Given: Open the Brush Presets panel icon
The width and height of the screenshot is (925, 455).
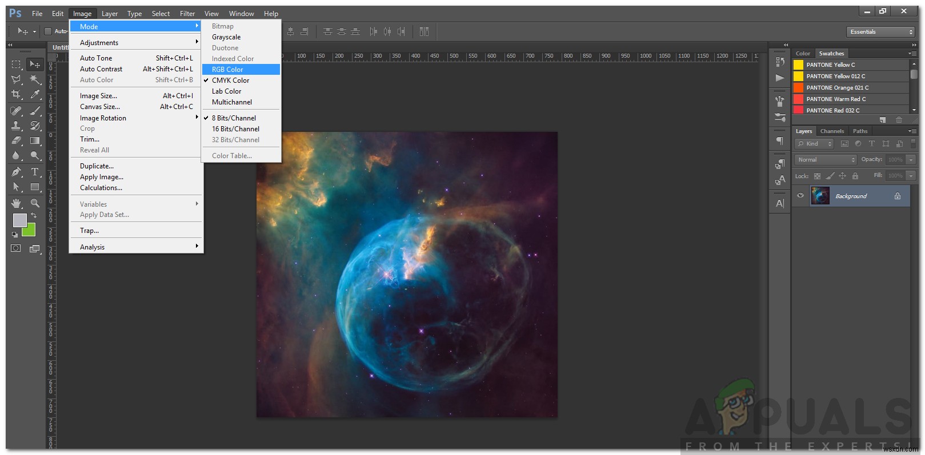Looking at the screenshot, I should pyautogui.click(x=780, y=118).
